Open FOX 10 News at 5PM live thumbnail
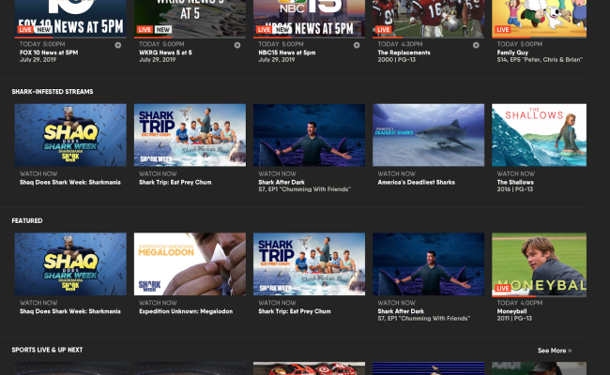The width and height of the screenshot is (610, 375). point(70,19)
